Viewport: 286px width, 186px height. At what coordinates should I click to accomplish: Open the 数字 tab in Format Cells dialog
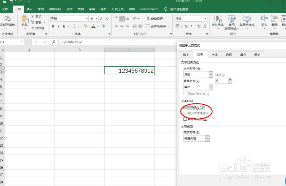186,55
